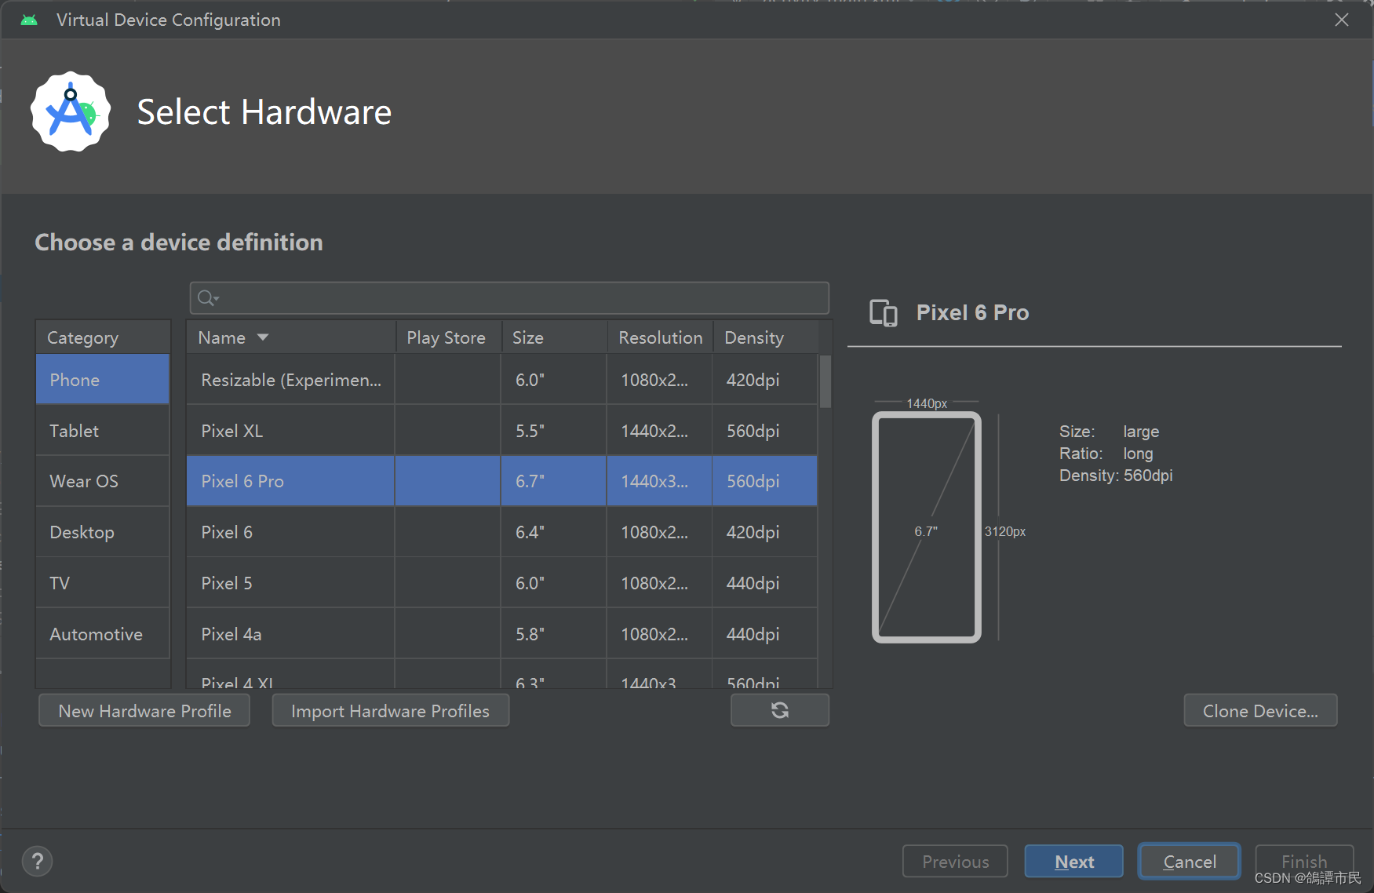Select Pixel 6 device row

502,532
